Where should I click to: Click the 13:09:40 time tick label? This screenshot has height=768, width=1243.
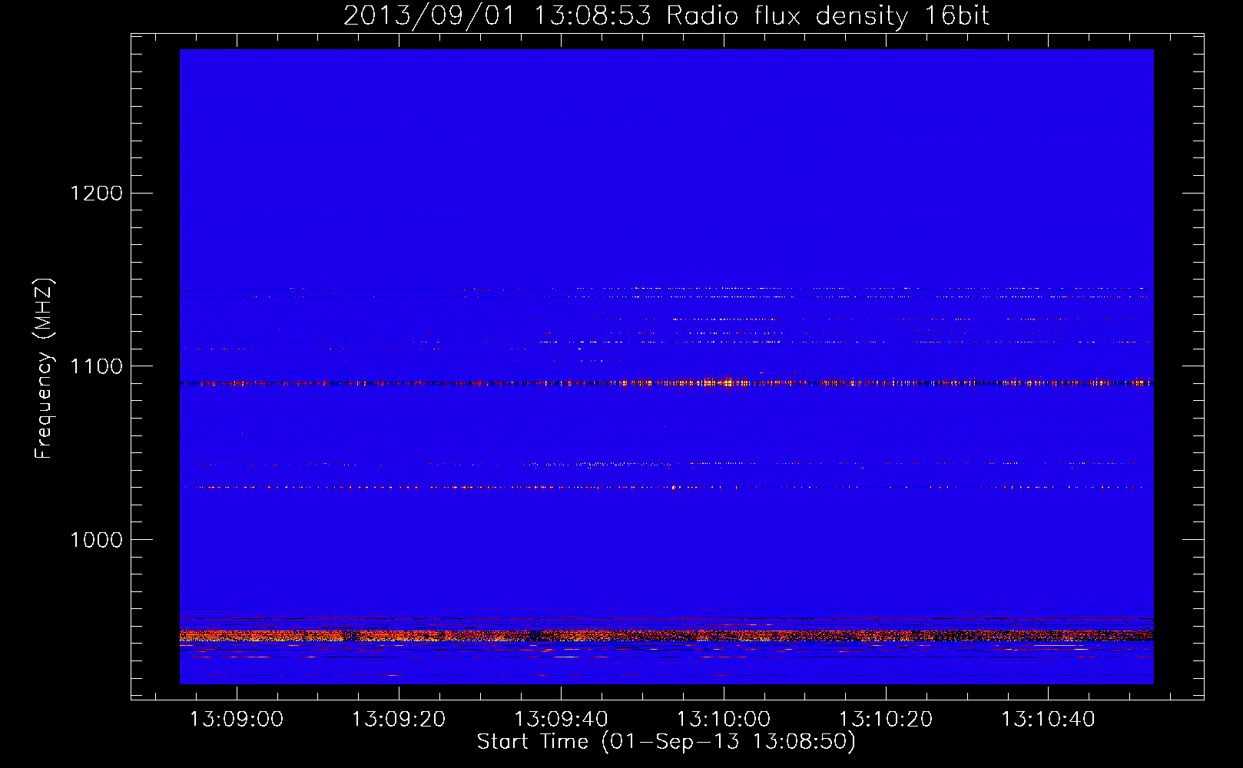point(561,720)
